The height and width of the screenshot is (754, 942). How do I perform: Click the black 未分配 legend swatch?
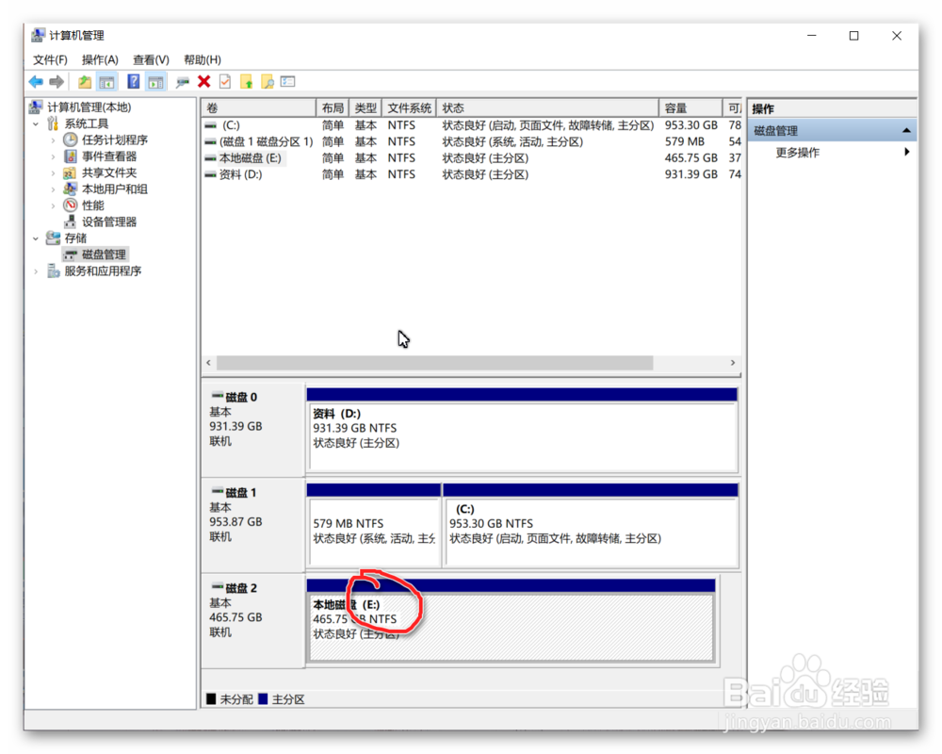(x=211, y=698)
